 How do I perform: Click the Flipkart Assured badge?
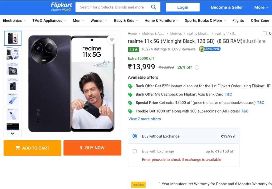(210, 49)
